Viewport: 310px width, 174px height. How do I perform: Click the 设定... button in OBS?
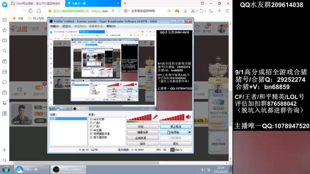point(143,127)
